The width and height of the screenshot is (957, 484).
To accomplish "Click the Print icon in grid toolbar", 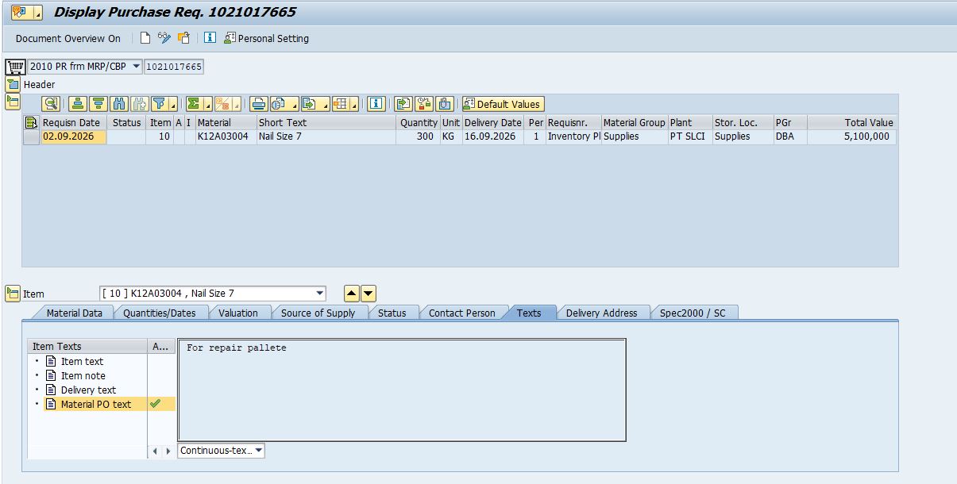I will tap(258, 104).
